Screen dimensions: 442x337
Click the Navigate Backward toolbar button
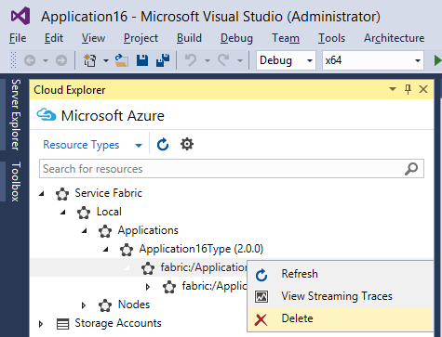coord(30,60)
